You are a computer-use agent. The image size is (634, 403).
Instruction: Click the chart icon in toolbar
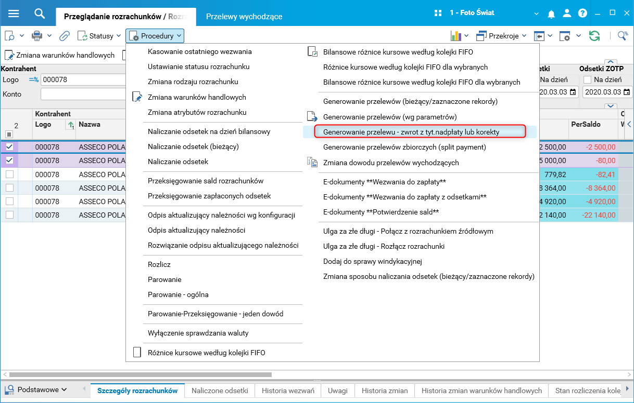[456, 36]
